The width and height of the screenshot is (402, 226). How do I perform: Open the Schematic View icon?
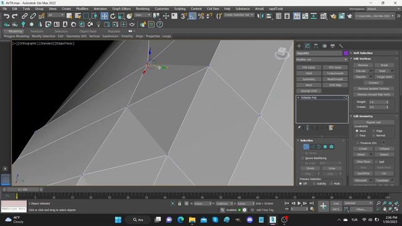[x=313, y=16]
